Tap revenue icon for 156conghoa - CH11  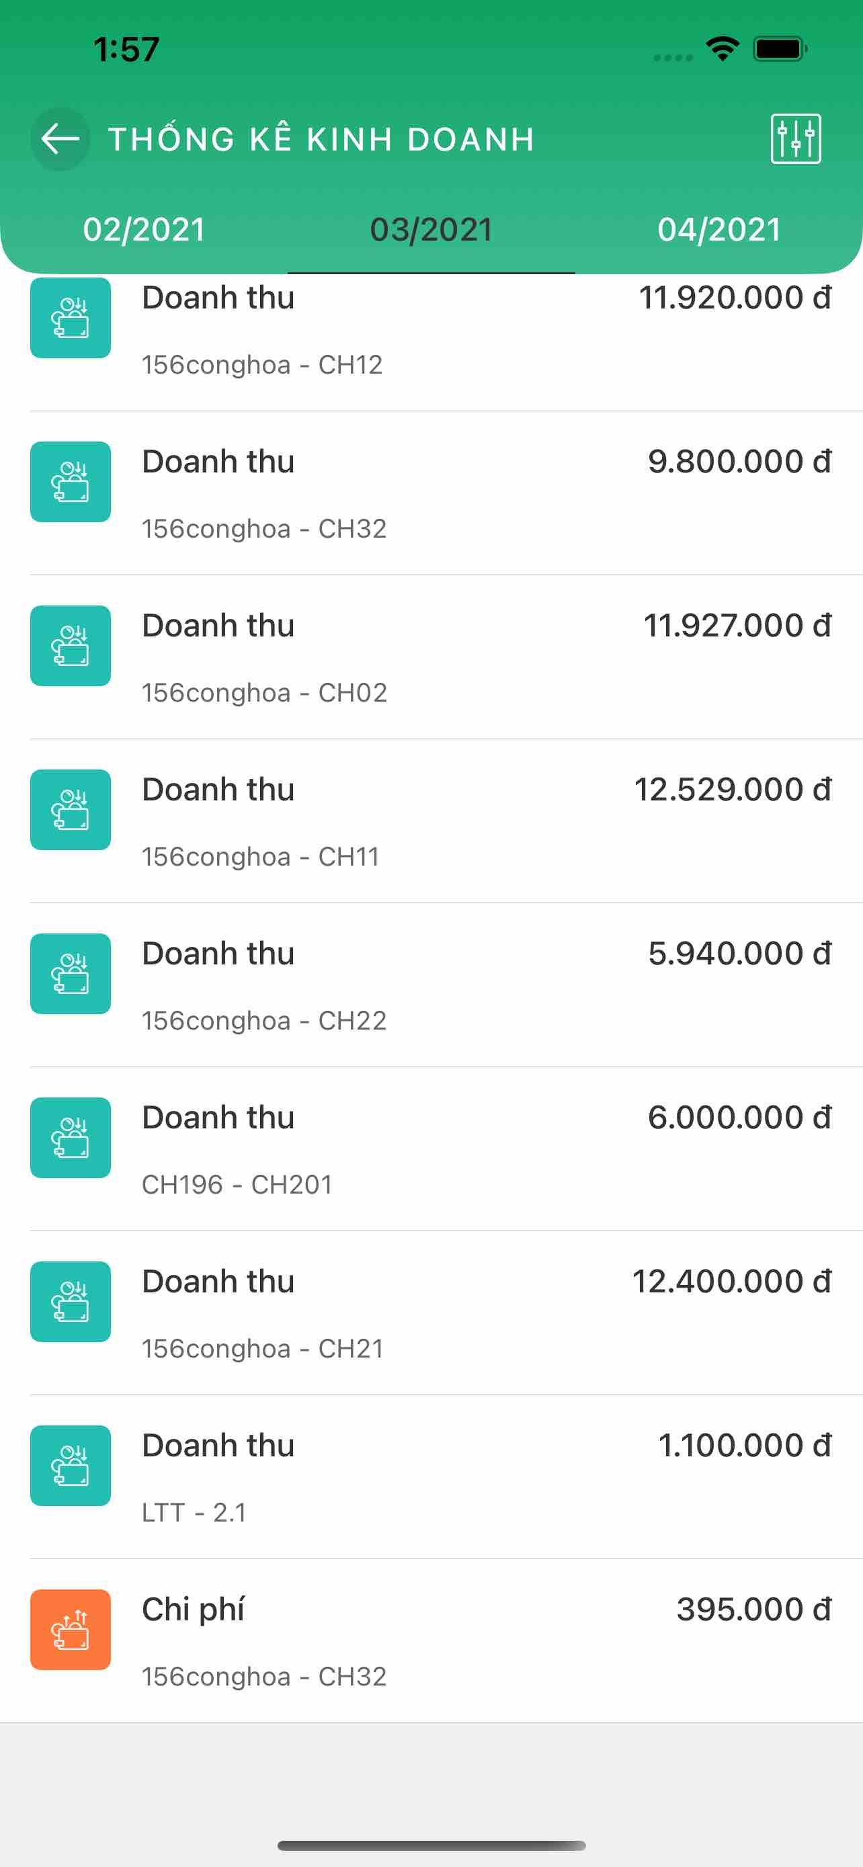[71, 810]
